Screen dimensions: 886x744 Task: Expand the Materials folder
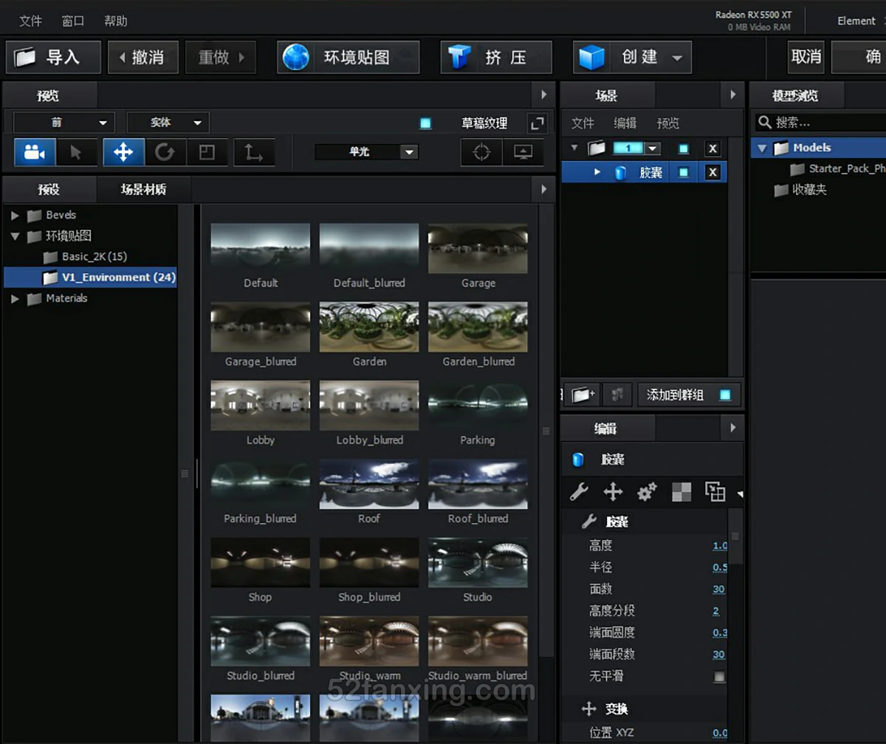pyautogui.click(x=15, y=298)
